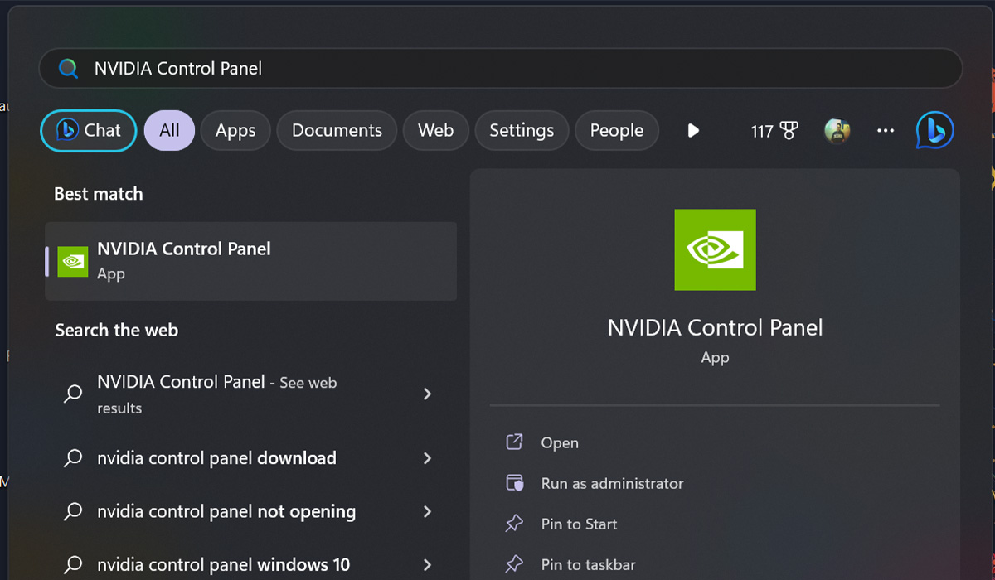This screenshot has width=995, height=580.
Task: Select your user profile avatar
Action: (x=837, y=130)
